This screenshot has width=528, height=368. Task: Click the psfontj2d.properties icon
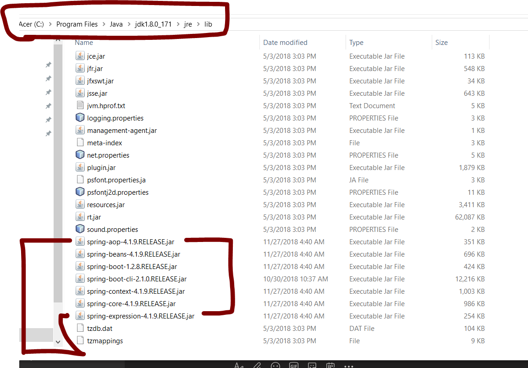80,192
